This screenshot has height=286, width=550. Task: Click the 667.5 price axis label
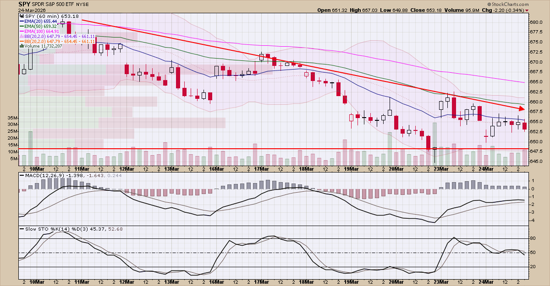point(536,72)
